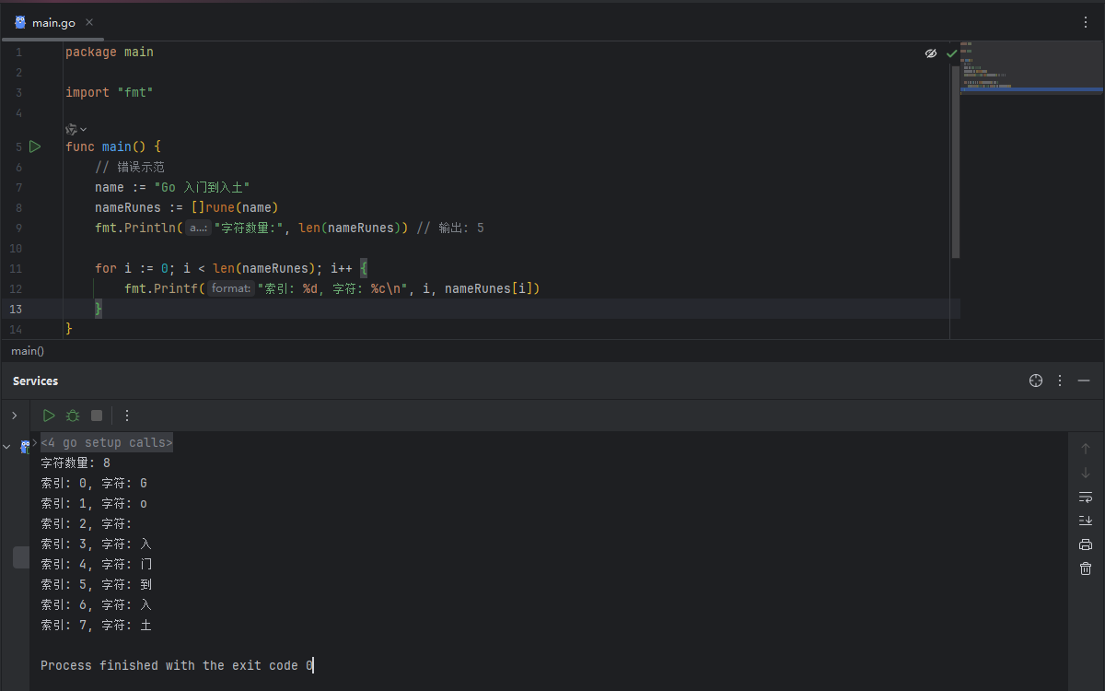Click the 'a...' parameter hint in Println
Image resolution: width=1105 pixels, height=691 pixels.
pyautogui.click(x=199, y=228)
